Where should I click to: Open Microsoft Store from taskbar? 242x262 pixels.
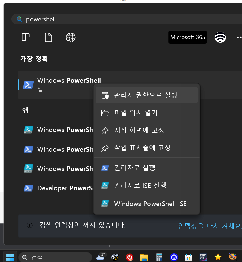pyautogui.click(x=188, y=257)
